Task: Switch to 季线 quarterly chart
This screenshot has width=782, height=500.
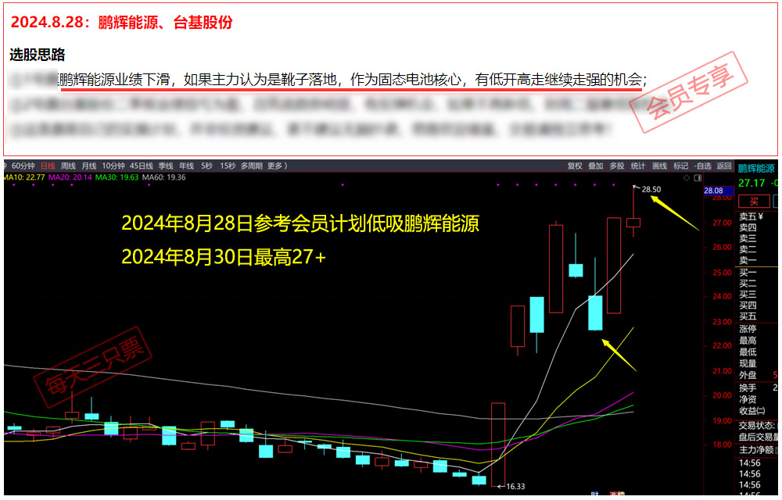Action: (166, 166)
